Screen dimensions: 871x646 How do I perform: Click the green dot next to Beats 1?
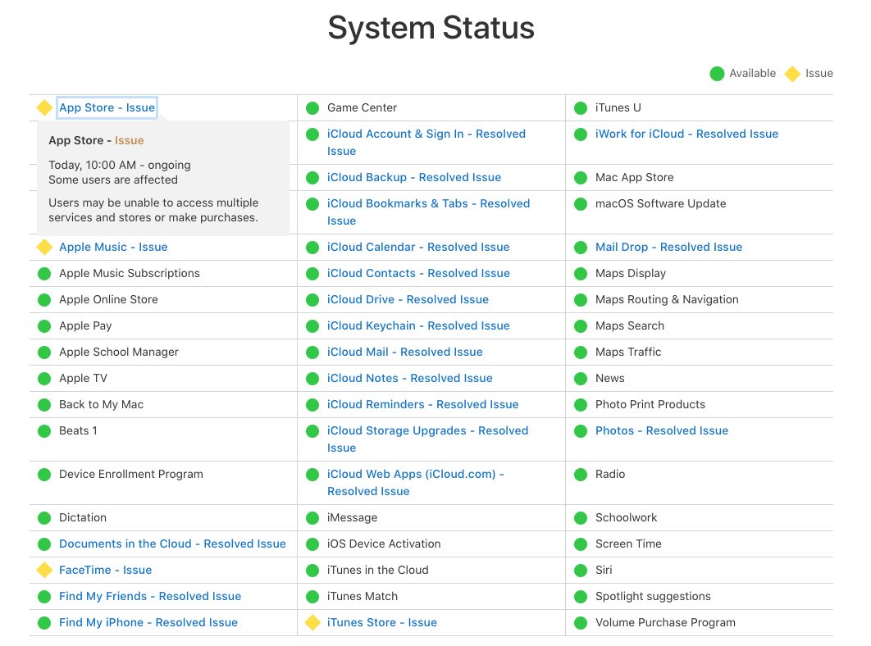44,431
